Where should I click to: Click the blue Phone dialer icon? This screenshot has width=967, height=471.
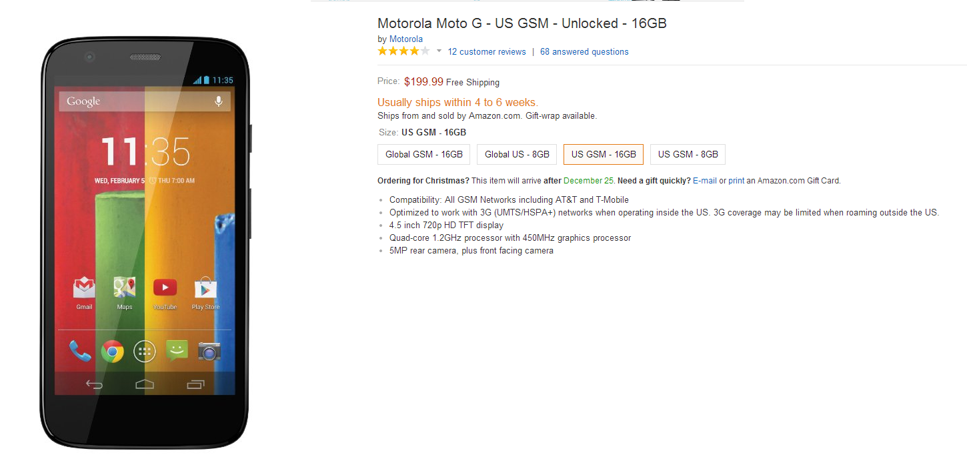click(80, 351)
